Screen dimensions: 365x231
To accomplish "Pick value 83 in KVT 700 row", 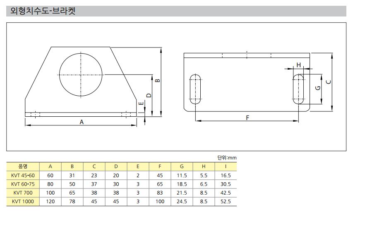I will point(160,193).
